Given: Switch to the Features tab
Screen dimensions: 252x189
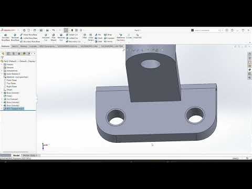Looking at the screenshot, I should pyautogui.click(x=6, y=46).
